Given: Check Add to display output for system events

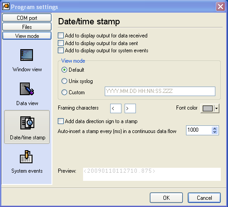Looking at the screenshot, I should click(60, 51).
